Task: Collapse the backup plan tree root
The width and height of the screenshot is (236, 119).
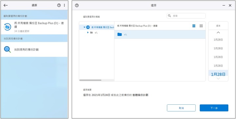Action: 85,27
